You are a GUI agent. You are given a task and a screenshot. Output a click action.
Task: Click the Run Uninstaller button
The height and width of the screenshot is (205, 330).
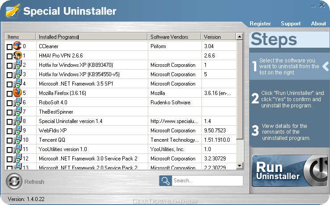pyautogui.click(x=290, y=171)
